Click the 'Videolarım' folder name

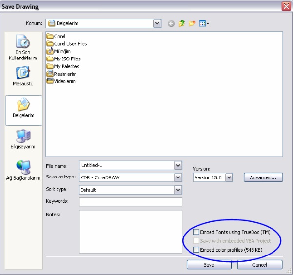64,81
